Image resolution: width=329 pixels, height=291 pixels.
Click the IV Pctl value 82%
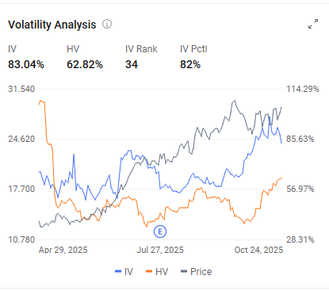(x=190, y=64)
